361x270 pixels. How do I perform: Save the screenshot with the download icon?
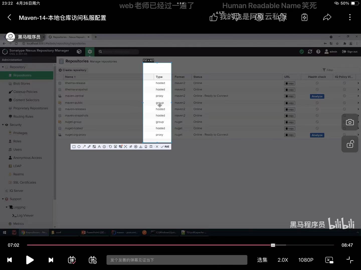(141, 147)
